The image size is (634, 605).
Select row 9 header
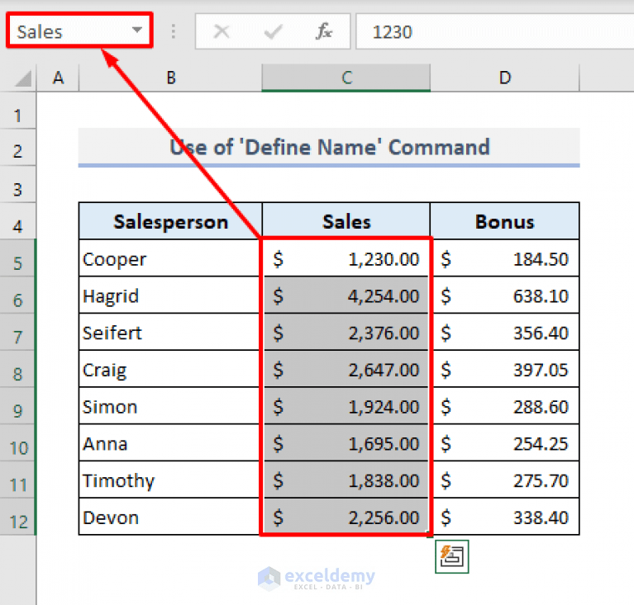[18, 406]
